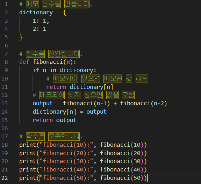The image size is (201, 184).
Task: Click 'dictionary' on the if line
Action: [77, 70]
